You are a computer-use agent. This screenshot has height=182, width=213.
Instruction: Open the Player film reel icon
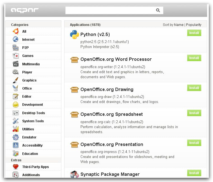(x=16, y=72)
